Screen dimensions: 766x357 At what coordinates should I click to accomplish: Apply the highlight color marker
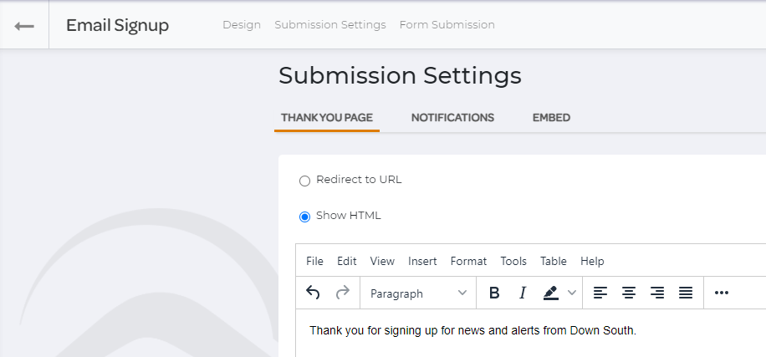[x=550, y=293]
